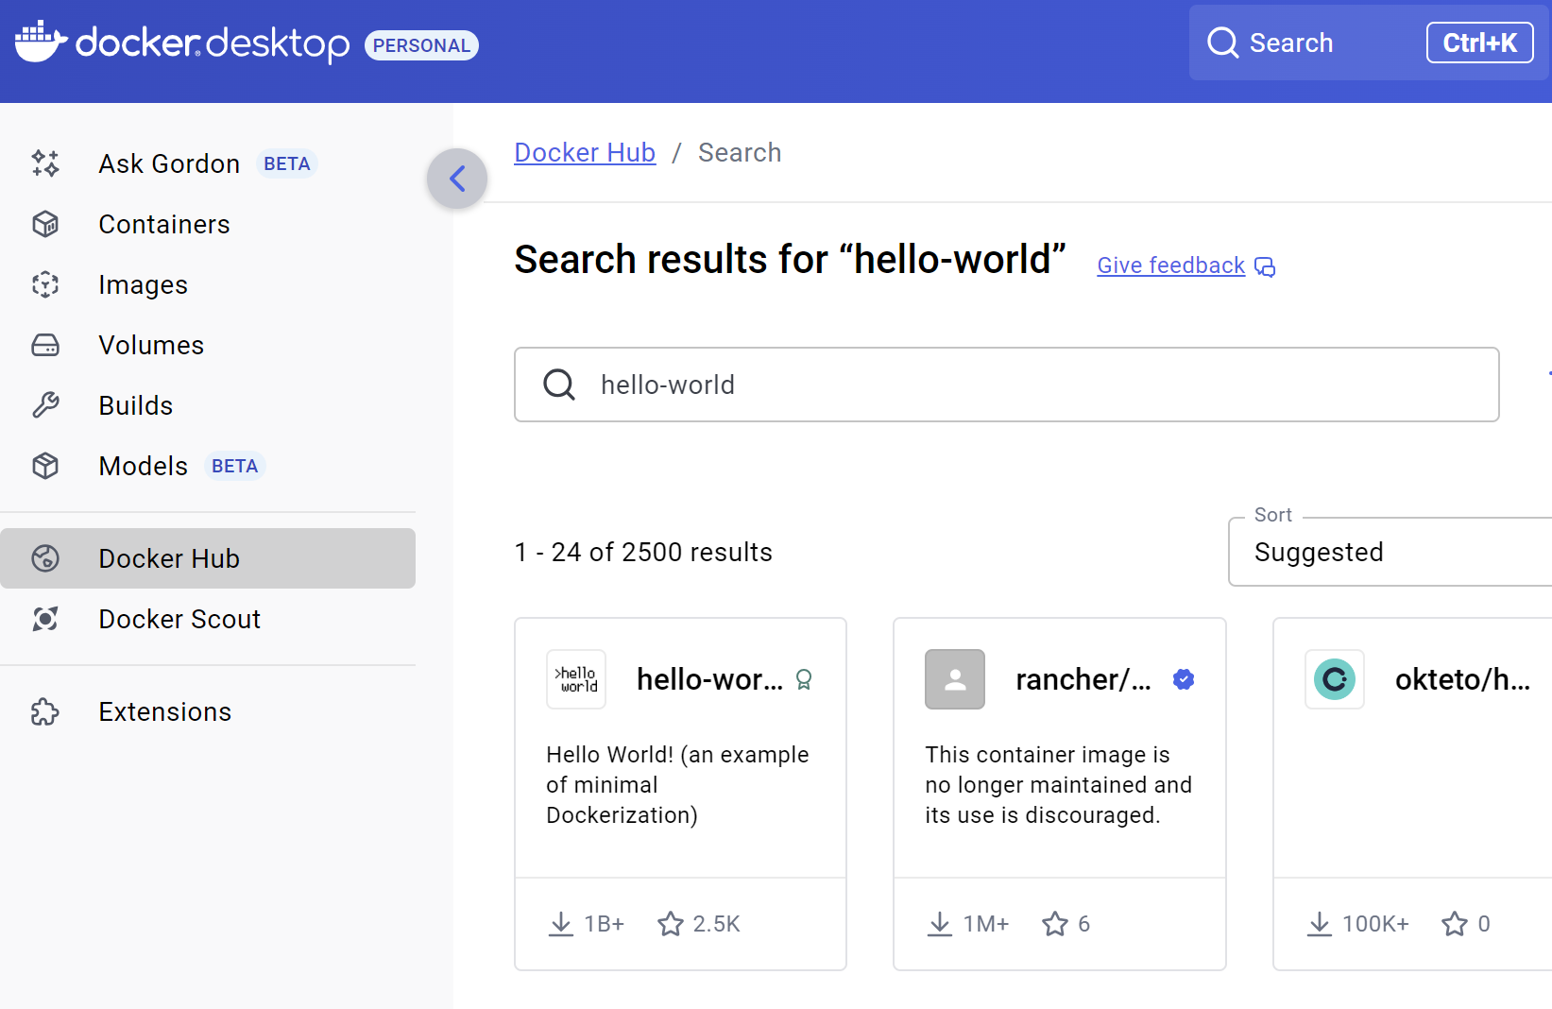
Task: Click the star icon on hello-world card
Action: tap(671, 924)
